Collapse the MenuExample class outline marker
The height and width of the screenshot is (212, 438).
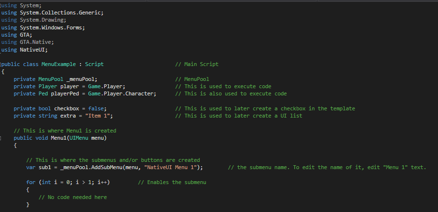pyautogui.click(x=1, y=64)
